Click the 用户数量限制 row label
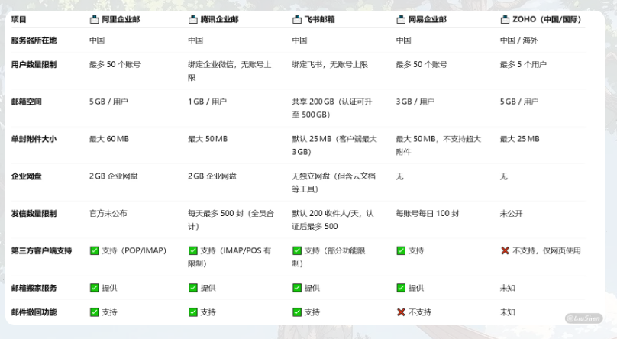617x339 pixels. point(34,64)
